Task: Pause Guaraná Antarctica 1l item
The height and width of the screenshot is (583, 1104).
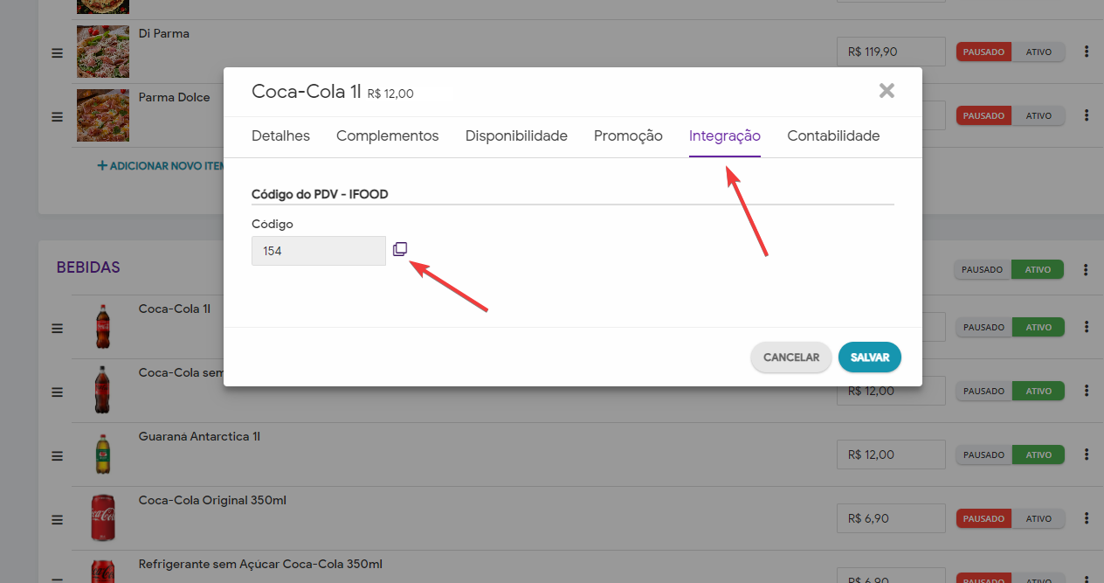Action: tap(983, 455)
